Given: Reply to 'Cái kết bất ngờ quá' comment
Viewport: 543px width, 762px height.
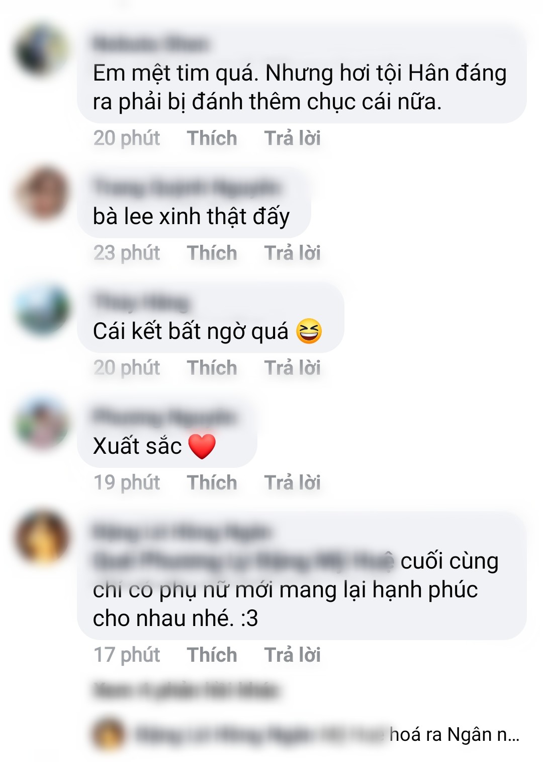Looking at the screenshot, I should 292,368.
